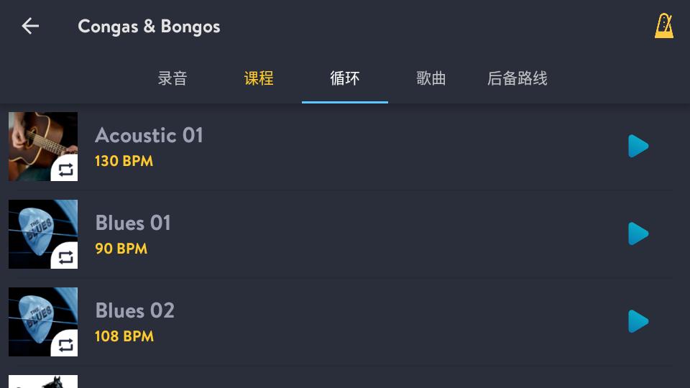690x388 pixels.
Task: Open the metronome icon
Action: coord(663,26)
